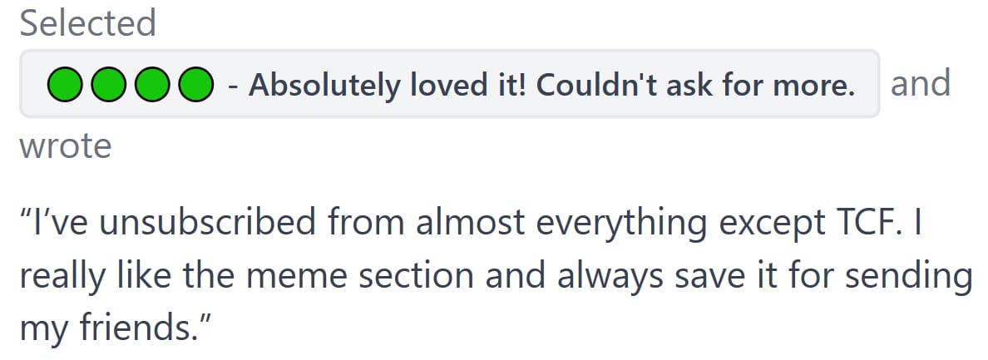Click the second green rating circle
The image size is (988, 360).
pos(106,84)
